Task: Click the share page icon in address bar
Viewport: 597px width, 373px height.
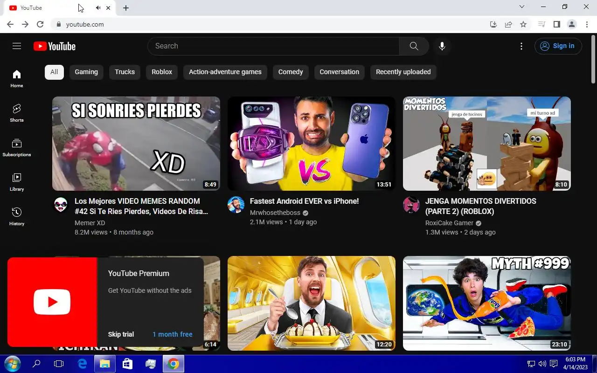Action: click(x=508, y=24)
